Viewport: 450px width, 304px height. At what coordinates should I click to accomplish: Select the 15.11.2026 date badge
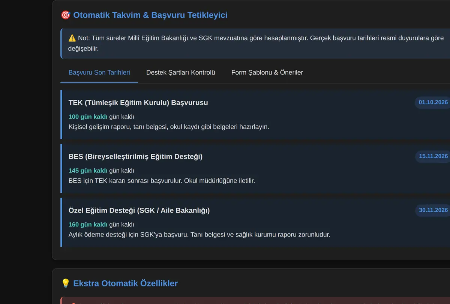click(433, 156)
